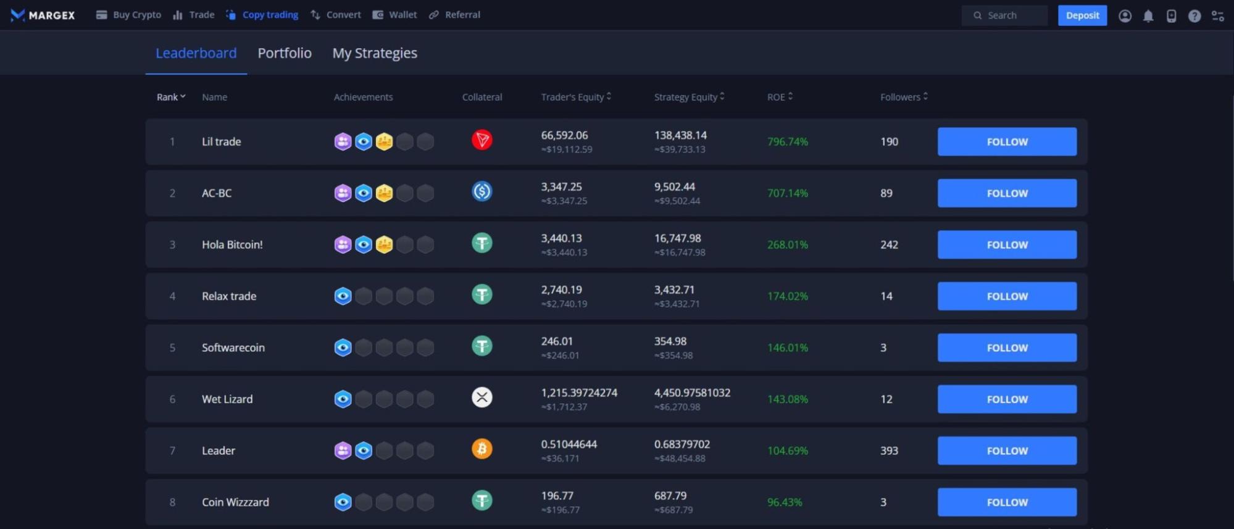
Task: Switch to the Portfolio tab
Action: click(x=284, y=53)
